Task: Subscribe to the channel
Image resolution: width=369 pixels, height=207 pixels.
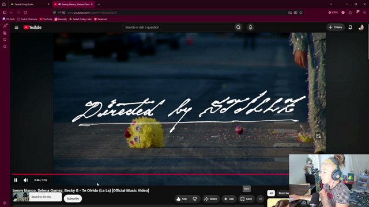Action: (x=73, y=198)
